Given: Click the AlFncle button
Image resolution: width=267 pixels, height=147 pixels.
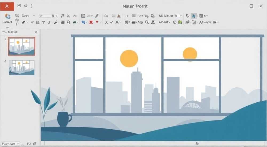Looking at the screenshot, I should coord(205,22).
